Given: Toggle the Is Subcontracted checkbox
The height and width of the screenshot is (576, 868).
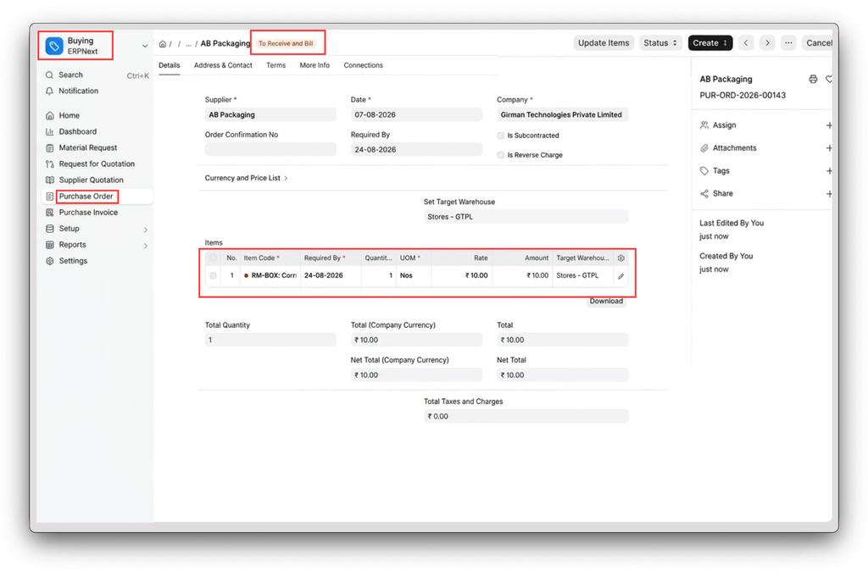Looking at the screenshot, I should click(500, 136).
